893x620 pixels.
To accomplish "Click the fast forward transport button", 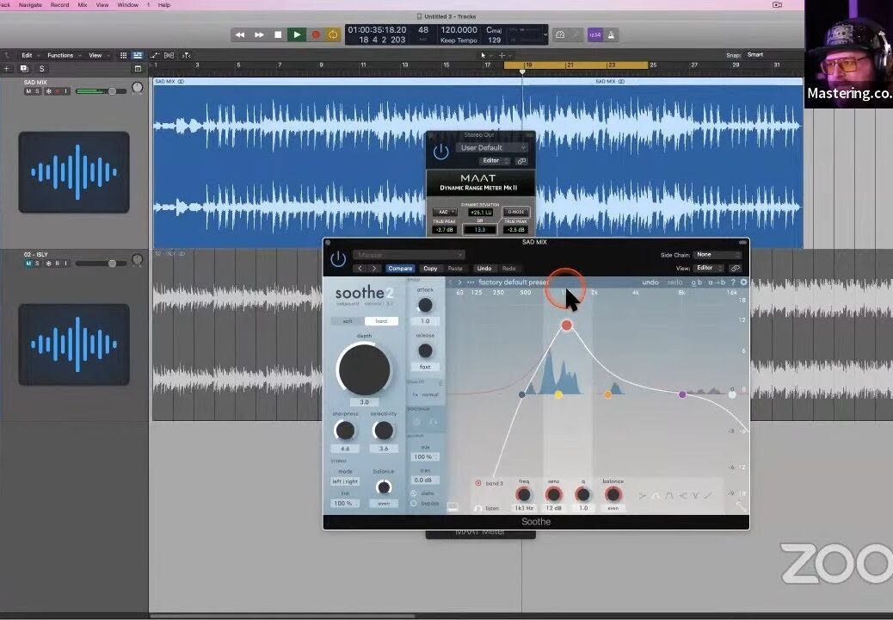I will tap(259, 34).
